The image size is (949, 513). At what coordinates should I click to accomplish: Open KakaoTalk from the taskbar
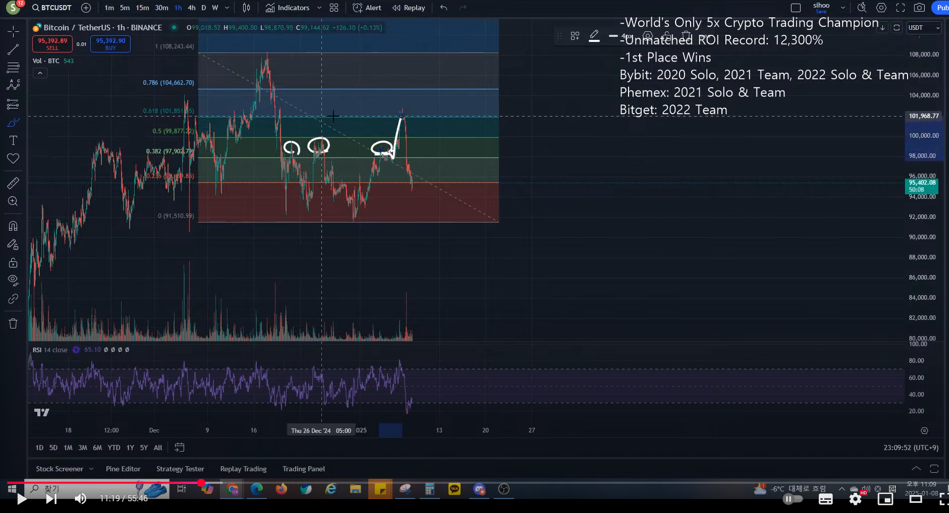pos(455,489)
